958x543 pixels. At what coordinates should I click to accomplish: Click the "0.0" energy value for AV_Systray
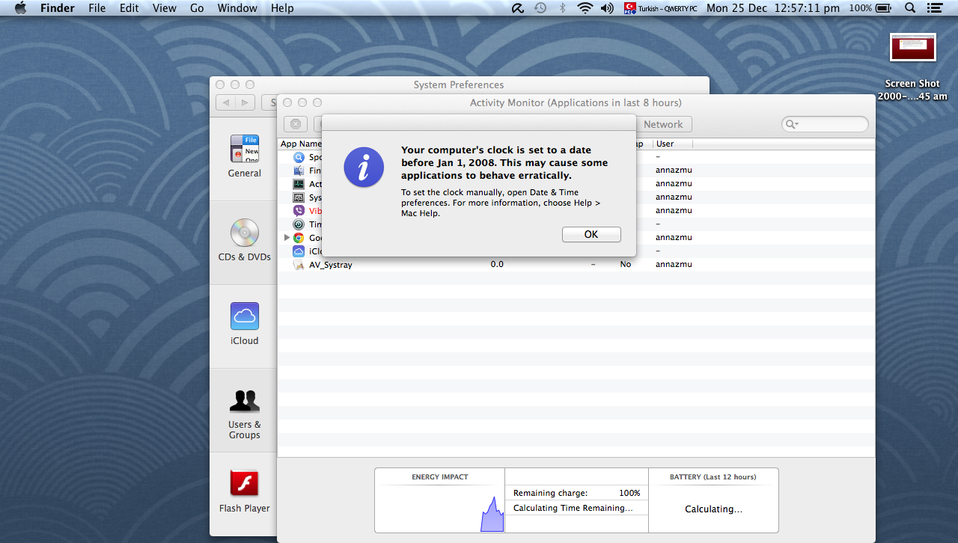pyautogui.click(x=497, y=265)
